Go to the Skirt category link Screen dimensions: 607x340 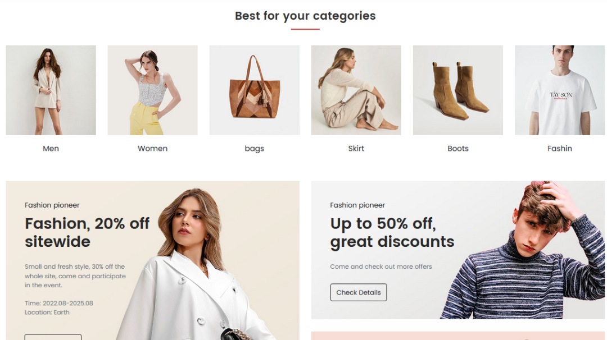(356, 148)
